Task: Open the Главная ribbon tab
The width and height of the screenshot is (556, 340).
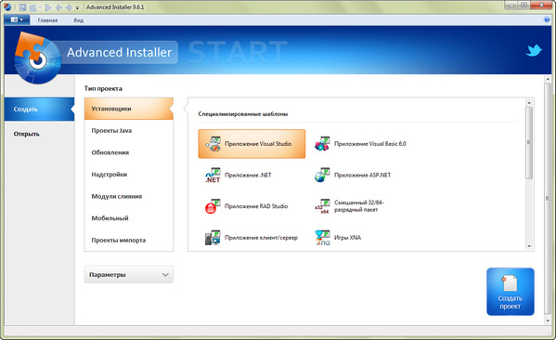Action: [x=47, y=20]
